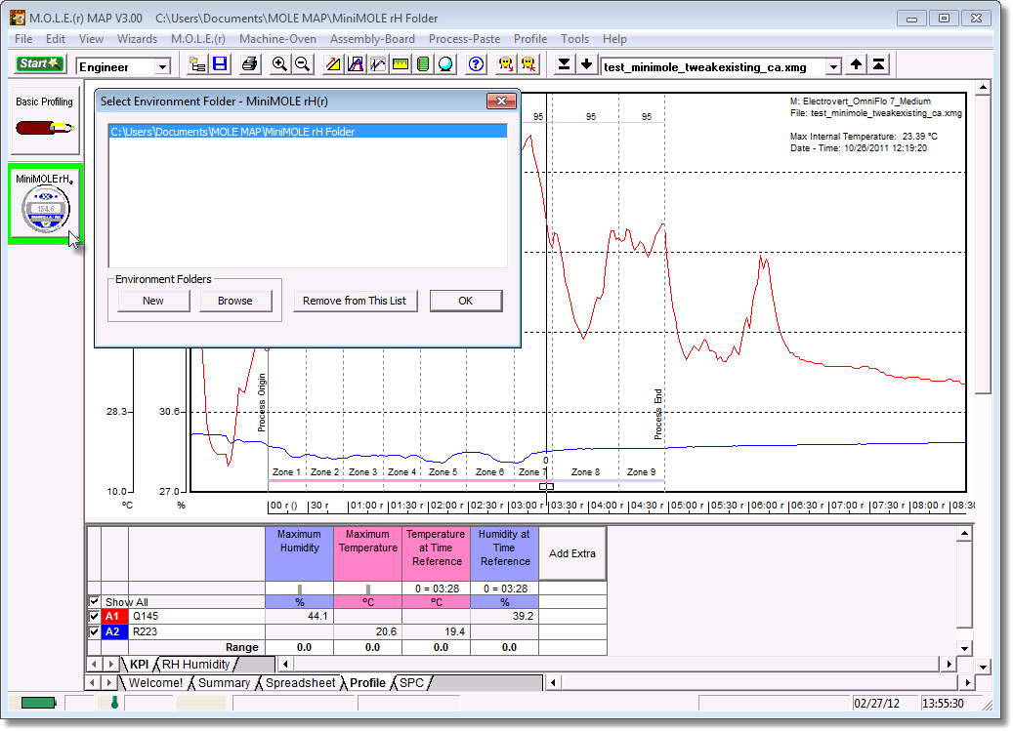Toggle checkbox for A2 R223 row
The image size is (1013, 731).
tap(95, 631)
